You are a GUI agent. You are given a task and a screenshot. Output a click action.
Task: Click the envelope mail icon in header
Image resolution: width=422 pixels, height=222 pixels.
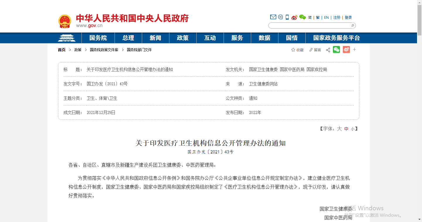[273, 17]
